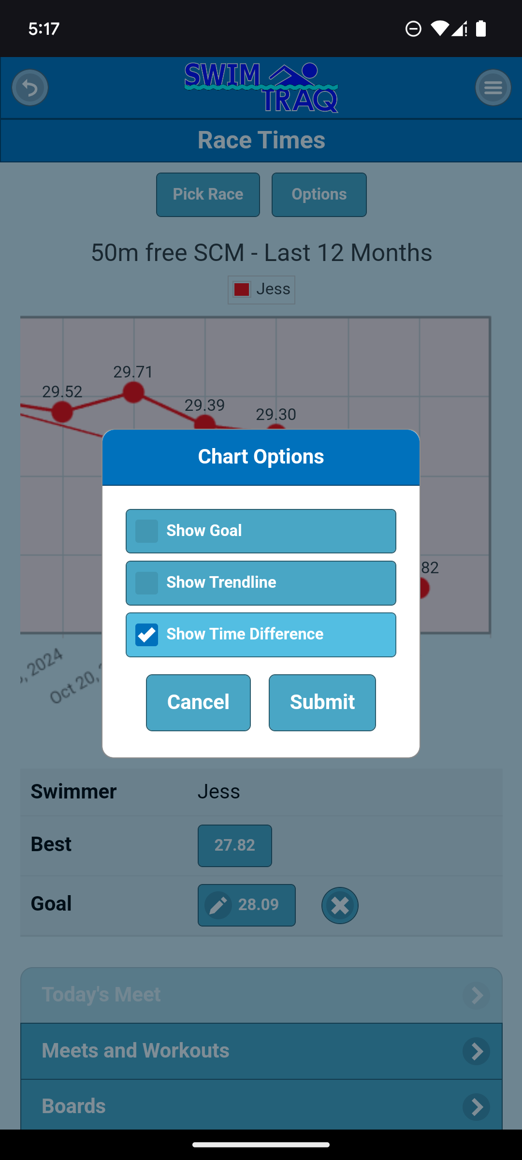
Task: Tap the Wi-Fi status icon
Action: pyautogui.click(x=439, y=29)
